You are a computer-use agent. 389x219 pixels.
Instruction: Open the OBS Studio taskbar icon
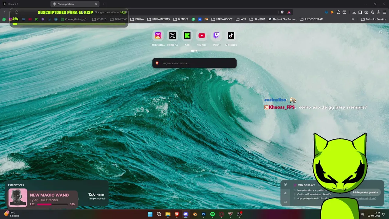(x=239, y=214)
